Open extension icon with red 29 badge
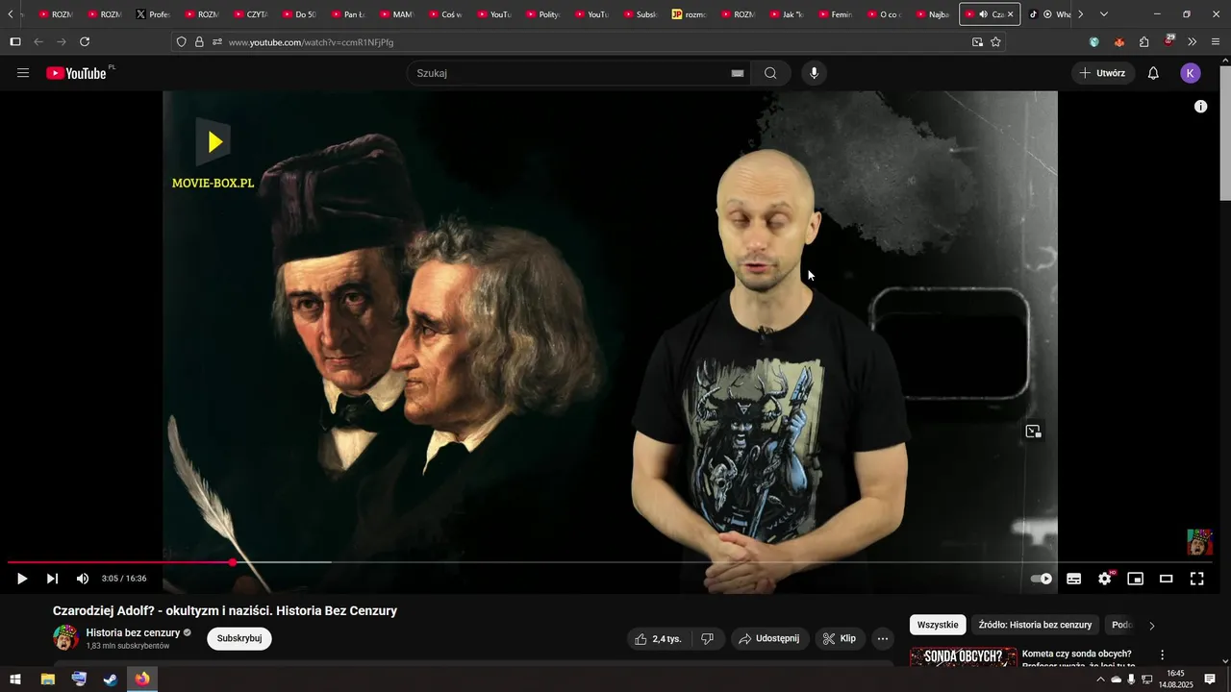This screenshot has height=692, width=1231. pyautogui.click(x=1168, y=41)
